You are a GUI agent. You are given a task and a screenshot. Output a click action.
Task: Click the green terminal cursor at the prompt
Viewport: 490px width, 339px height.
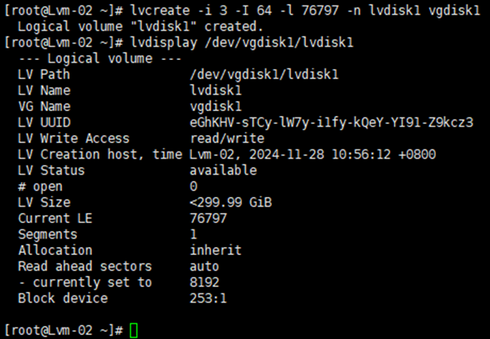(134, 330)
